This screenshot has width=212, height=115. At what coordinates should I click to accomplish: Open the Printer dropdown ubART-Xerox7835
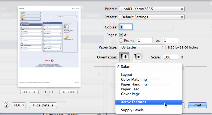pos(151,9)
